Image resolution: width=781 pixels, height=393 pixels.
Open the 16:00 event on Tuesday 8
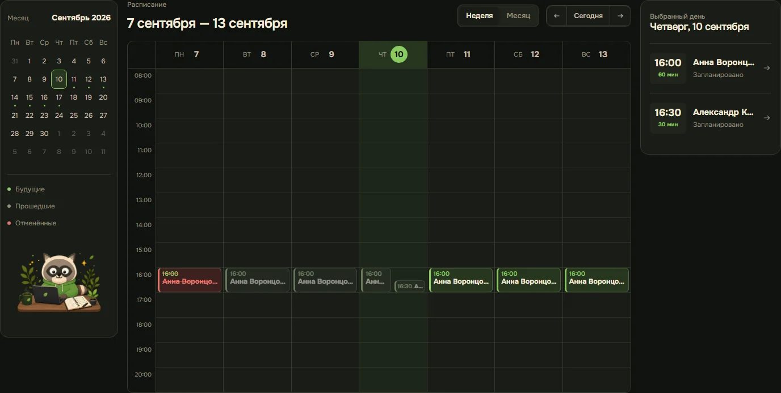pyautogui.click(x=257, y=280)
